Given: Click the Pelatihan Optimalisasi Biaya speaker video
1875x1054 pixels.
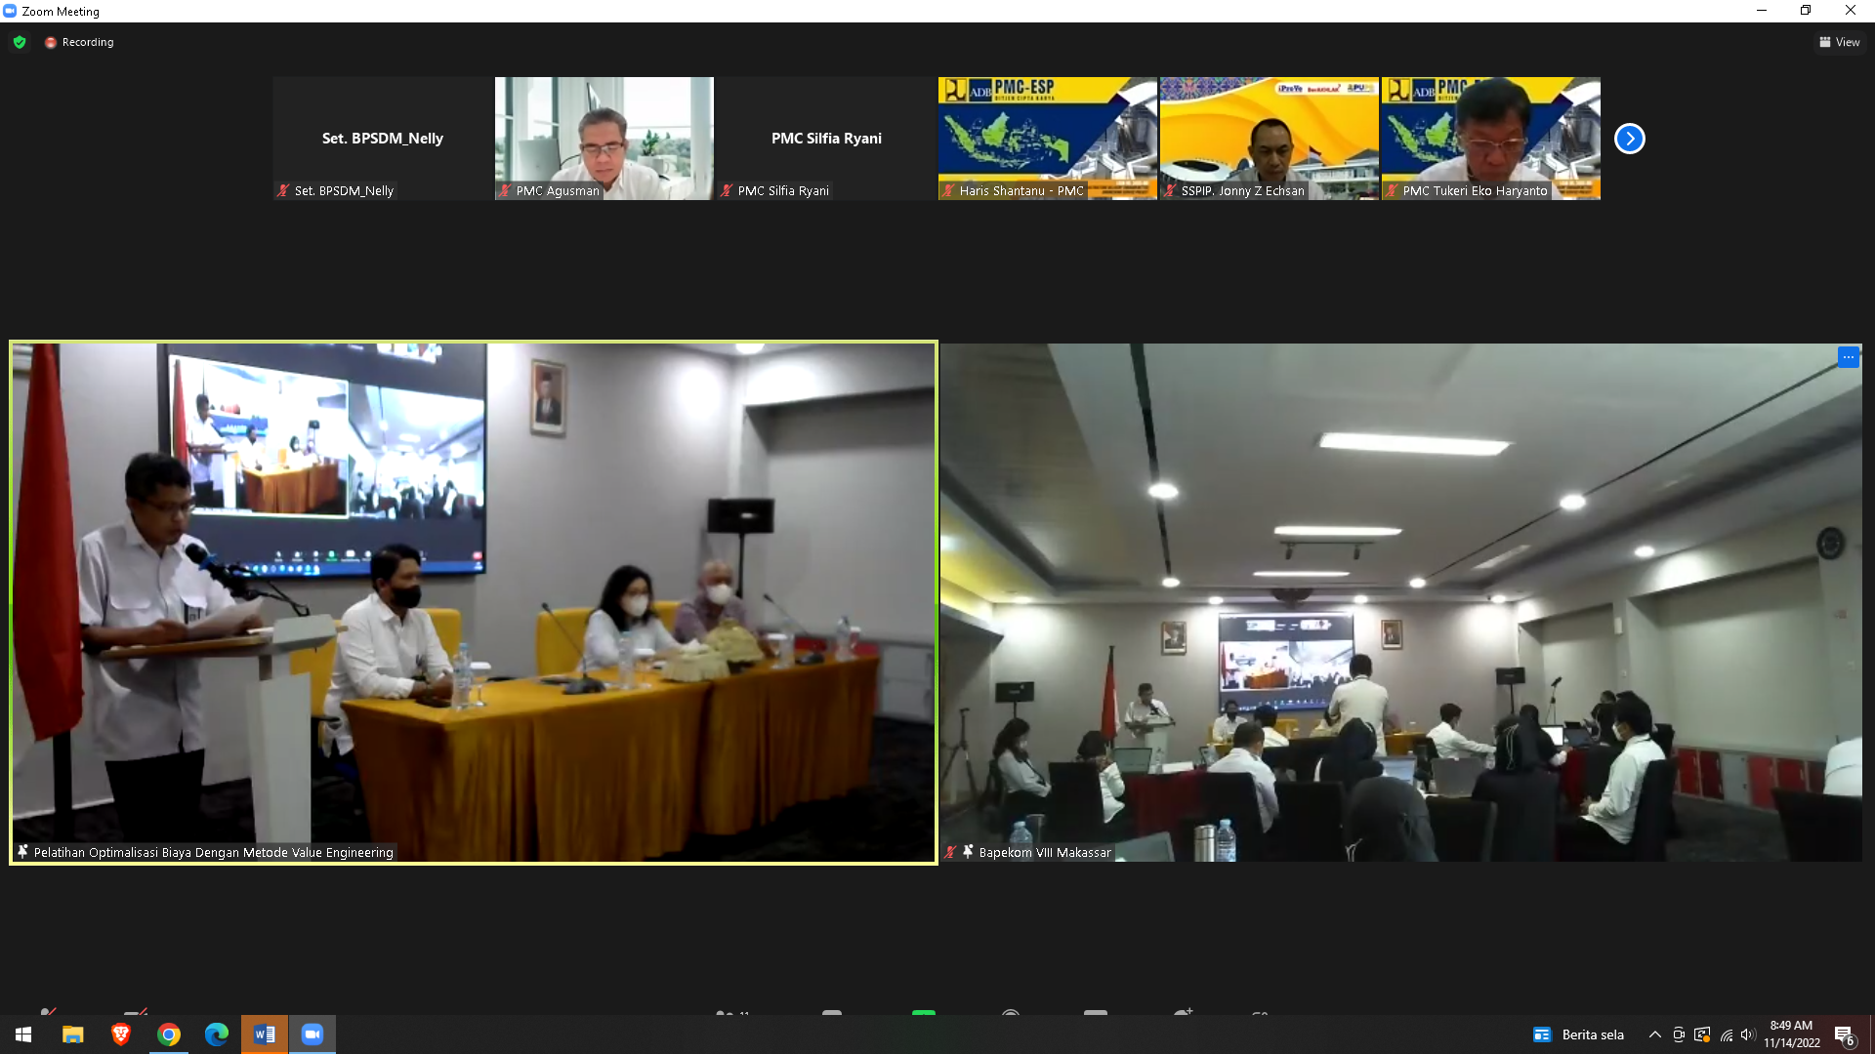Looking at the screenshot, I should 474,602.
